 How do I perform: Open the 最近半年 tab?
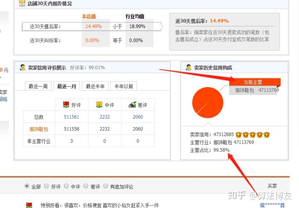click(95, 86)
